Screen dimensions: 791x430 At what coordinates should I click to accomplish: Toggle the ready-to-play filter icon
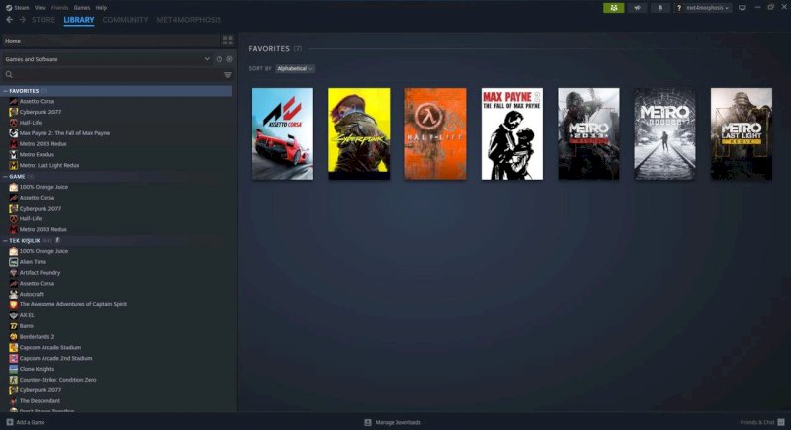click(x=229, y=59)
